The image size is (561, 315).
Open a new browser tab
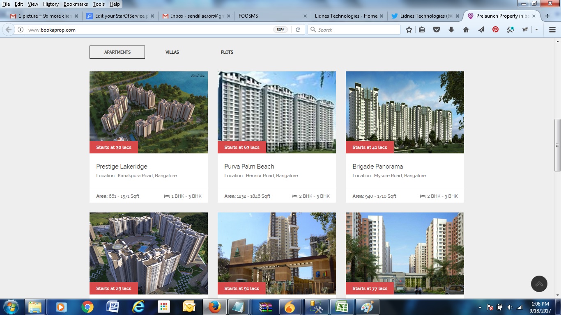point(547,16)
